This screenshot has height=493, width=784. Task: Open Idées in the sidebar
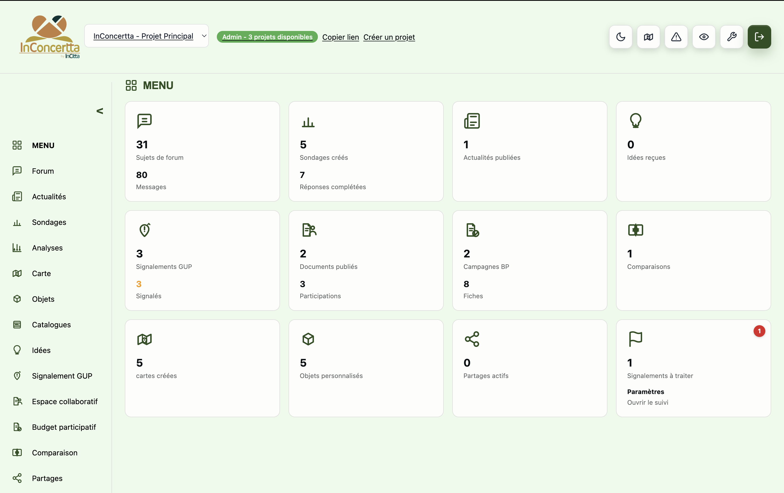[41, 350]
